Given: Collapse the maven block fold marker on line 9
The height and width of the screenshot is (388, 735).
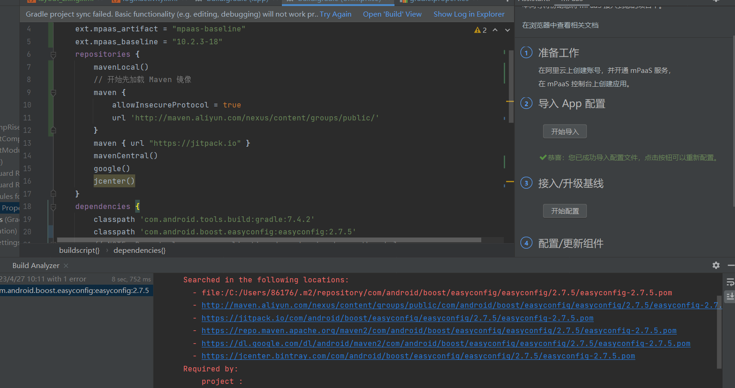Looking at the screenshot, I should 53,93.
